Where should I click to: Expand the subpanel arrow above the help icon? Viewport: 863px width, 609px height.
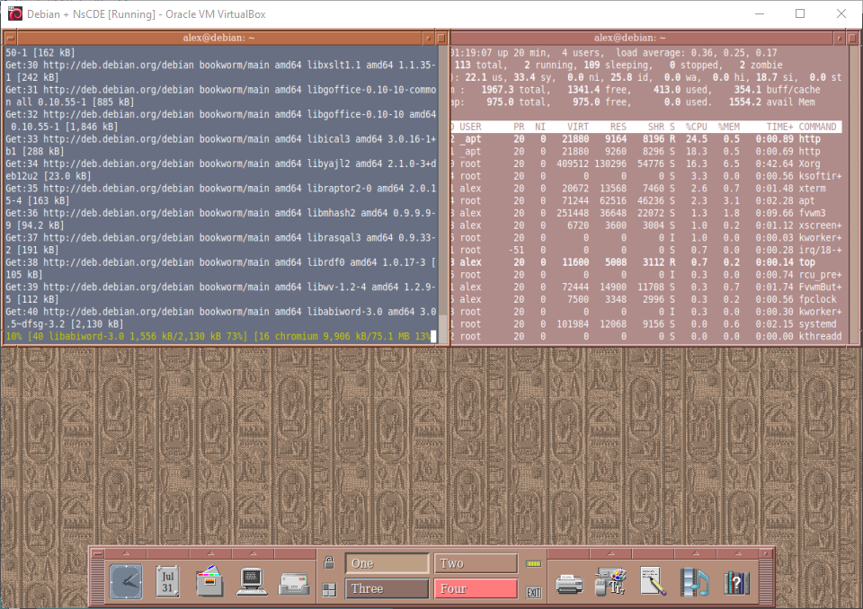coord(736,553)
